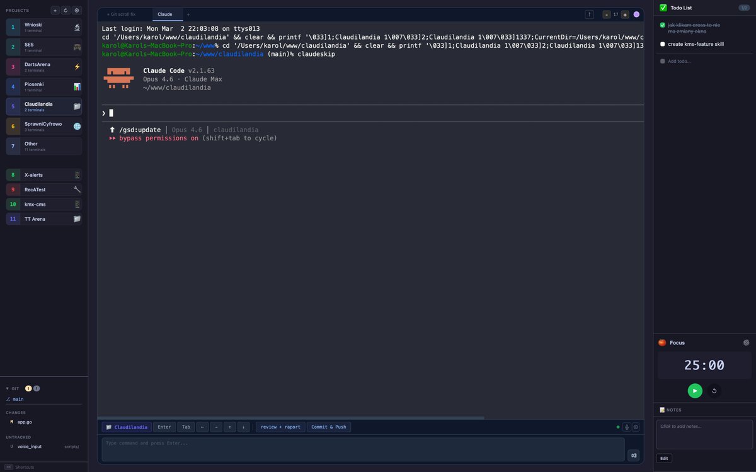Image resolution: width=756 pixels, height=472 pixels.
Task: Open Focus timer settings gear
Action: click(x=747, y=342)
